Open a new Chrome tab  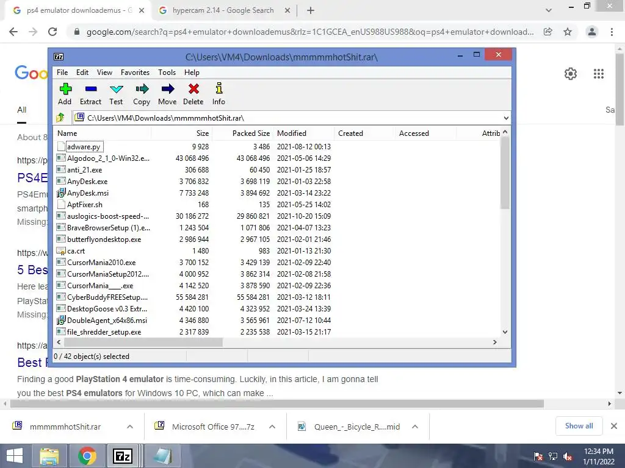click(x=311, y=11)
